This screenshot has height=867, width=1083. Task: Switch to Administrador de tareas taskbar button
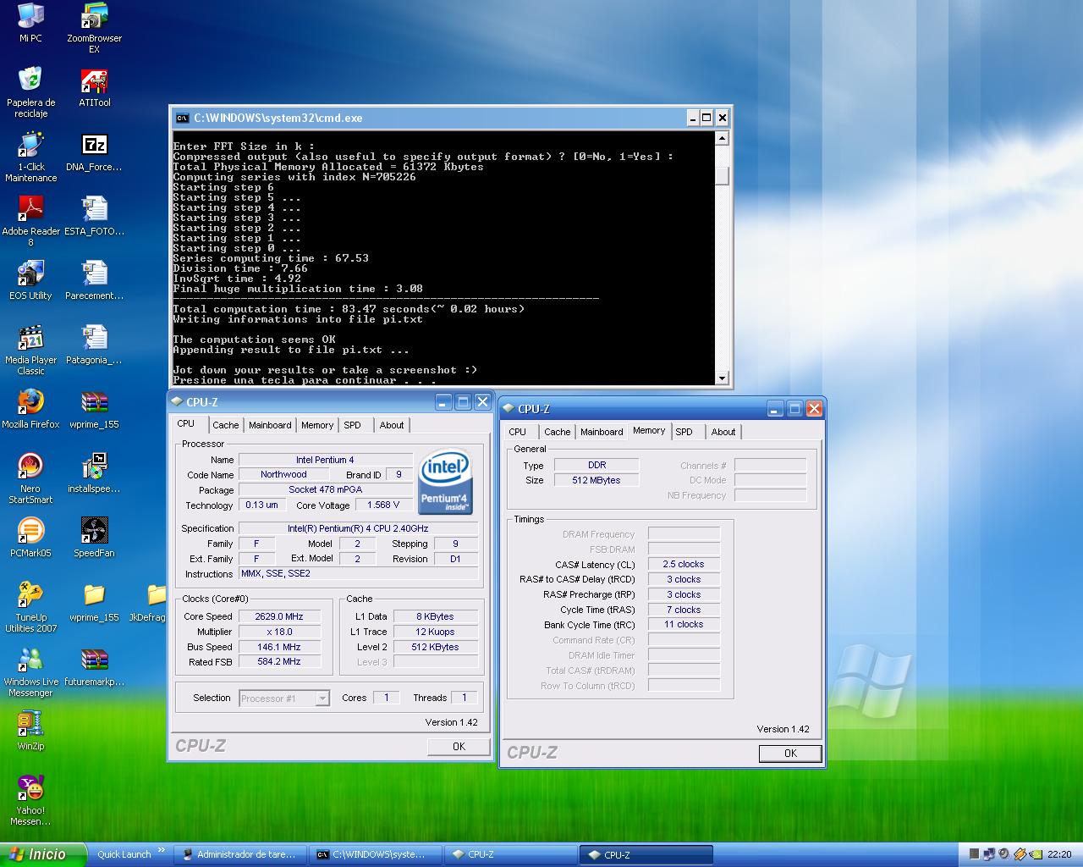click(240, 854)
